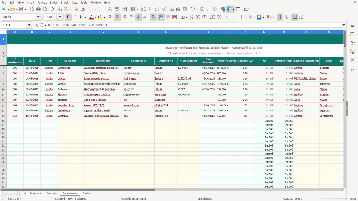Run the Spelling check icon
This screenshot has height=201, width=358.
[117, 9]
